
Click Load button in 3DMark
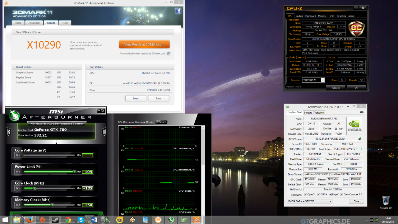click(x=136, y=98)
